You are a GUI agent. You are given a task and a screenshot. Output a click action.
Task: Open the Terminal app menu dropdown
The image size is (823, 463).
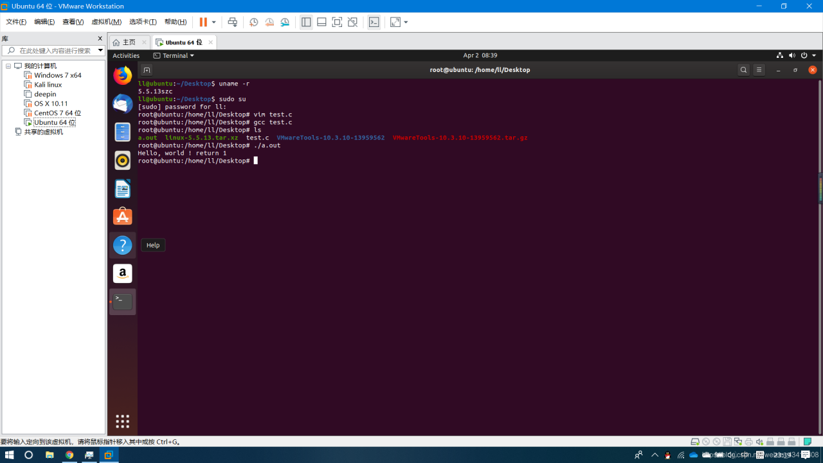tap(174, 55)
